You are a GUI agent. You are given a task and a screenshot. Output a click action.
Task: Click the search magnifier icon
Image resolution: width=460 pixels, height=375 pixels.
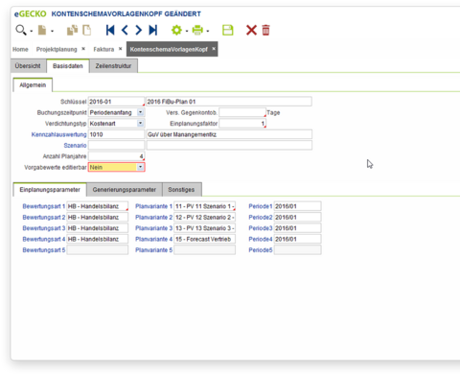click(x=21, y=30)
